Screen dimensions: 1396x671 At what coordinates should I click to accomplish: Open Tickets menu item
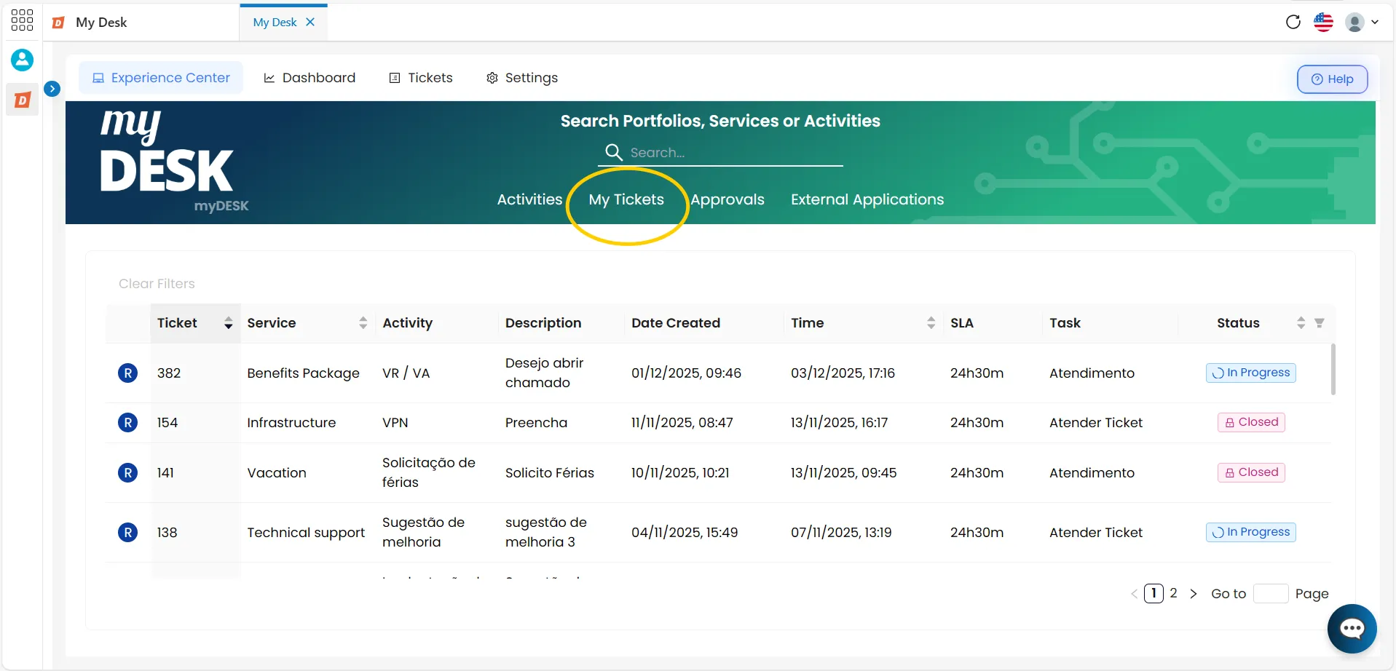421,78
